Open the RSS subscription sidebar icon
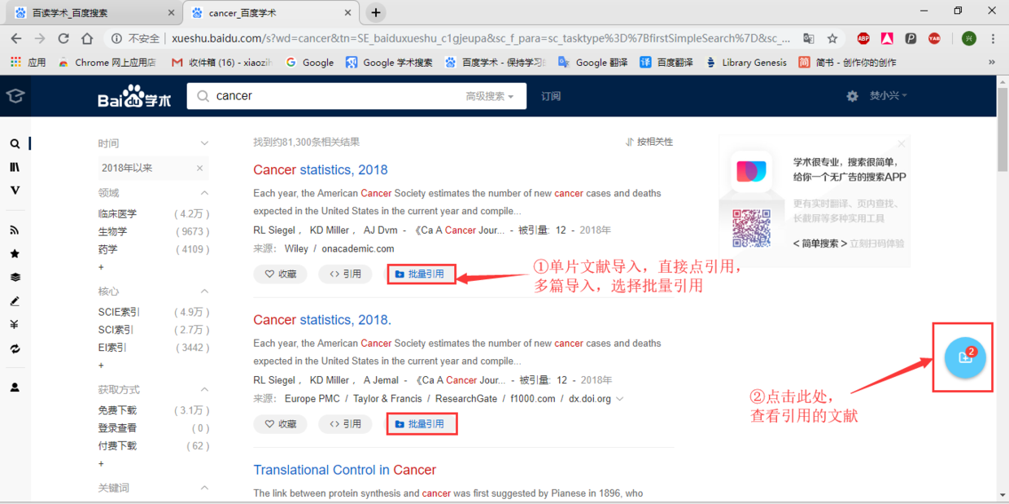Image resolution: width=1009 pixels, height=504 pixels. 15,230
